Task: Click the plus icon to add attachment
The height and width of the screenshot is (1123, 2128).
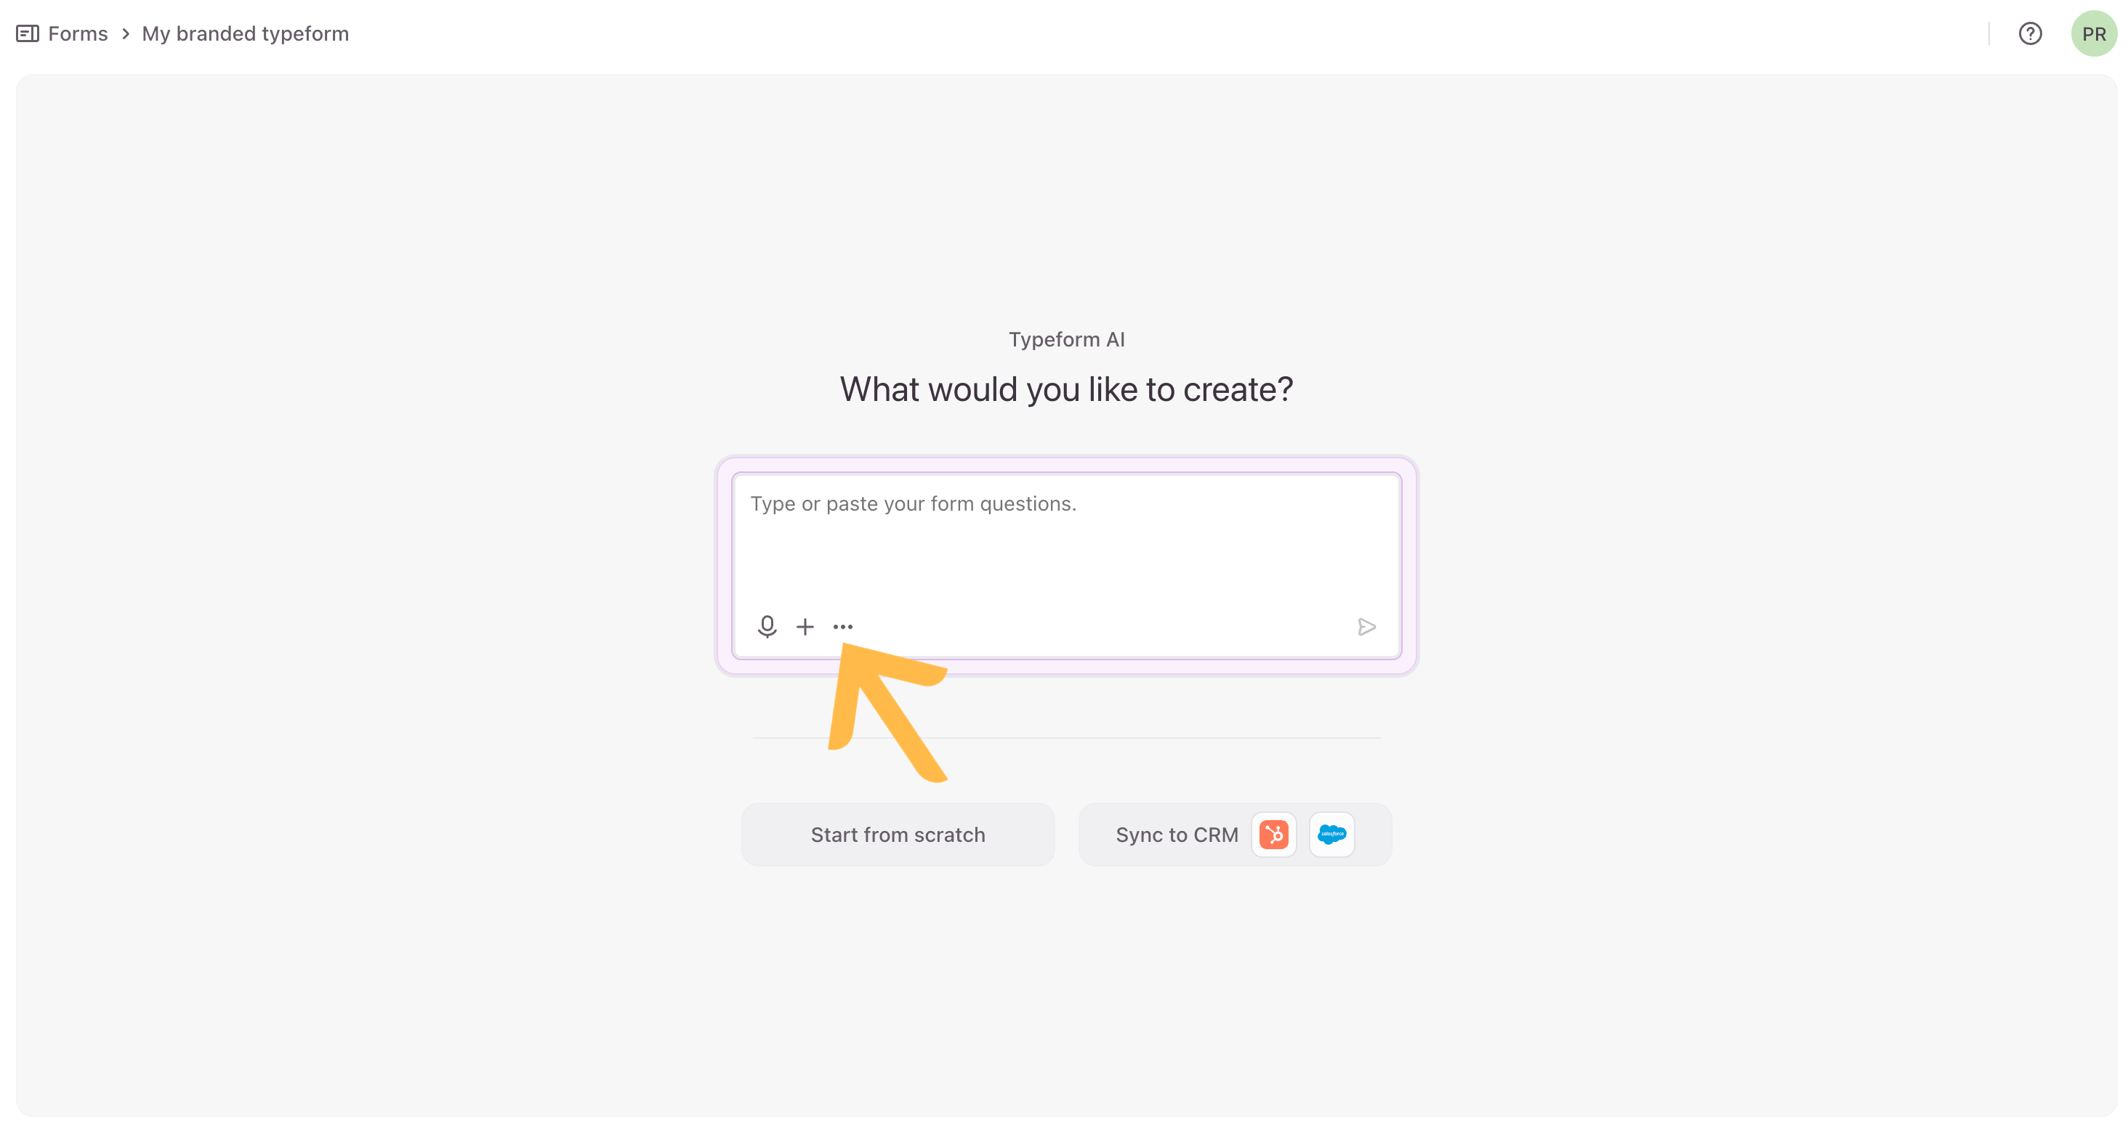Action: (805, 627)
